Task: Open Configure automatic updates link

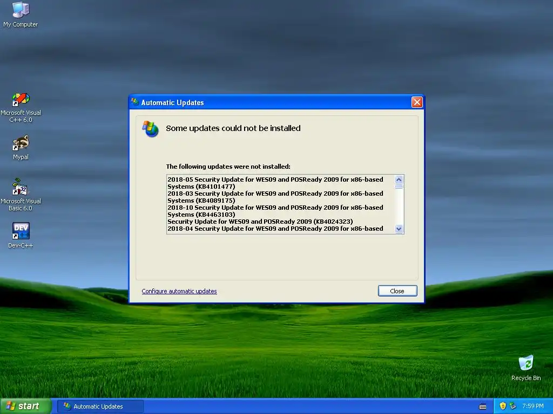Action: coord(179,291)
